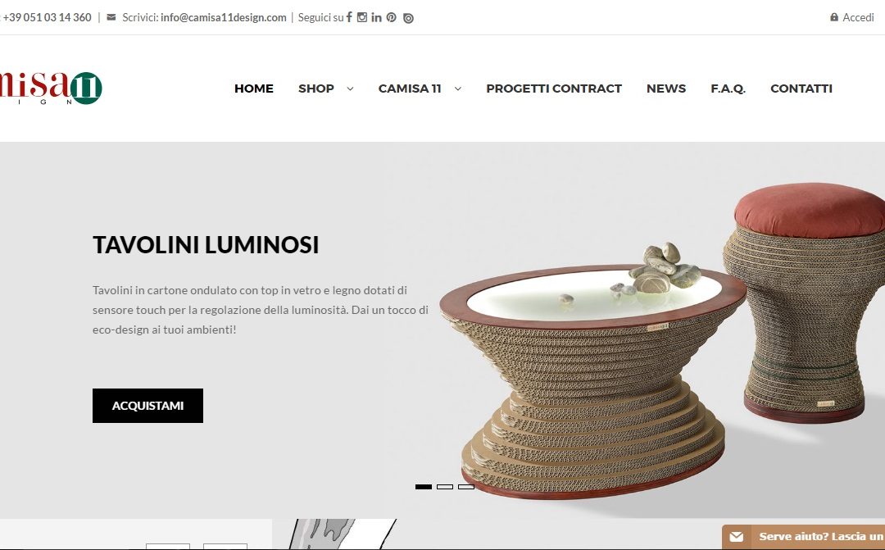
Task: Click the Issuu icon after Pinterest
Action: pyautogui.click(x=408, y=18)
